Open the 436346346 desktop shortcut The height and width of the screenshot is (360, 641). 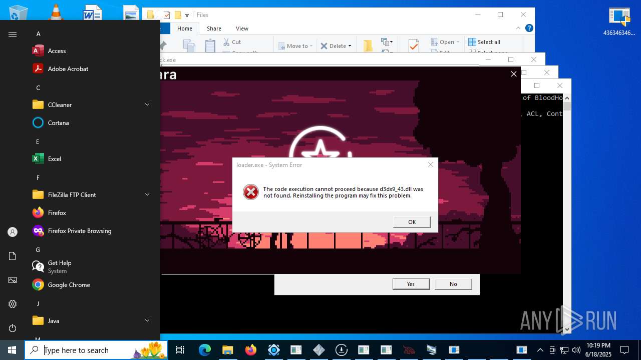click(619, 21)
